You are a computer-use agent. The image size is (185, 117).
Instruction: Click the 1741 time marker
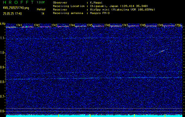19,25
